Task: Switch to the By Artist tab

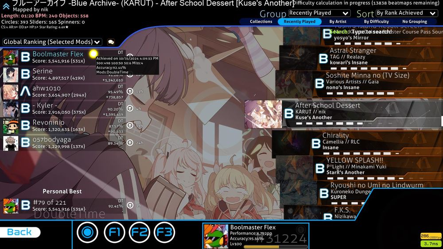Action: tap(338, 21)
